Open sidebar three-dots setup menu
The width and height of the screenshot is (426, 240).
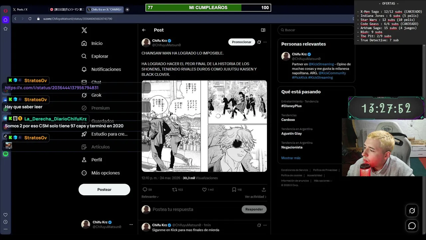click(x=6, y=229)
